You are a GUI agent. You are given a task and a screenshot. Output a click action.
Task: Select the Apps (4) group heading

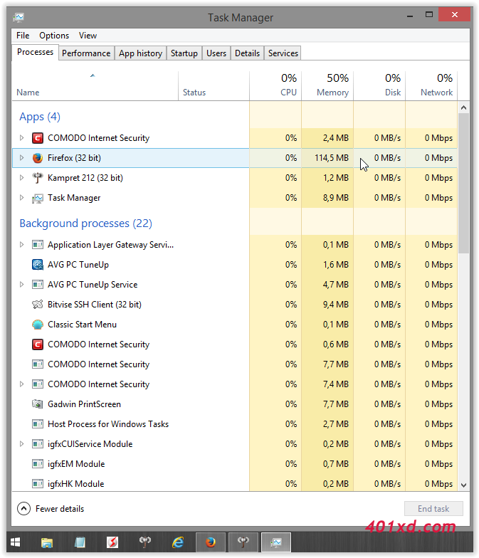(x=40, y=117)
